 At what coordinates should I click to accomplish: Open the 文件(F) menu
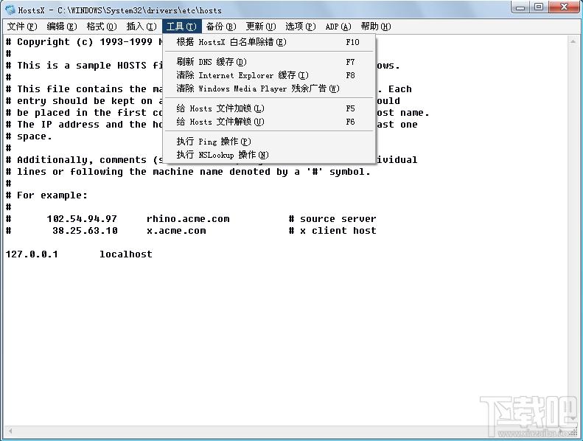22,27
